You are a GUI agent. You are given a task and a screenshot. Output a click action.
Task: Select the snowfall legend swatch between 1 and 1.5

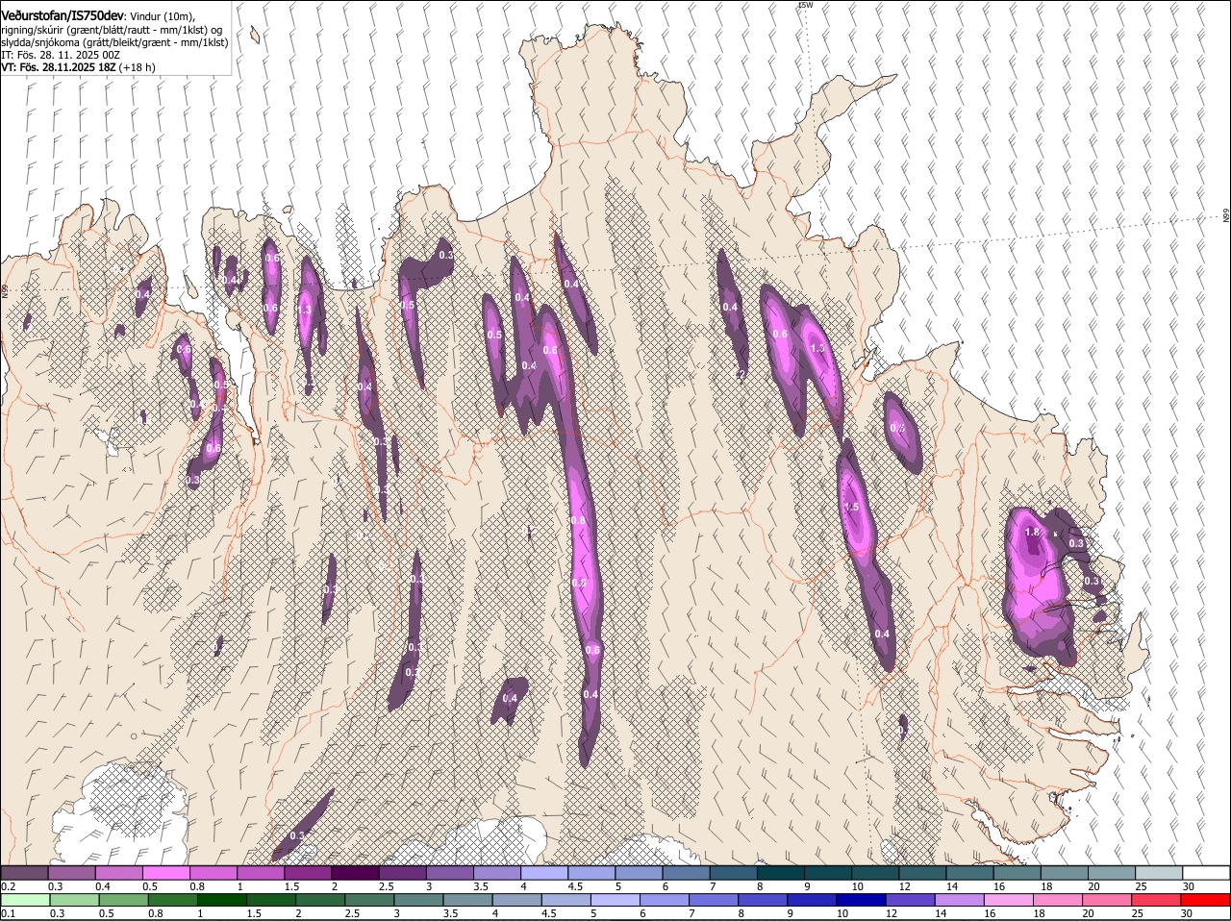(261, 872)
